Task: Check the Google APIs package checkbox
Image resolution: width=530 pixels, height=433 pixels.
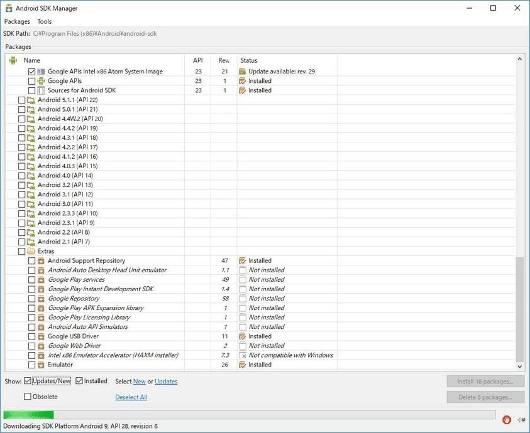Action: [32, 81]
